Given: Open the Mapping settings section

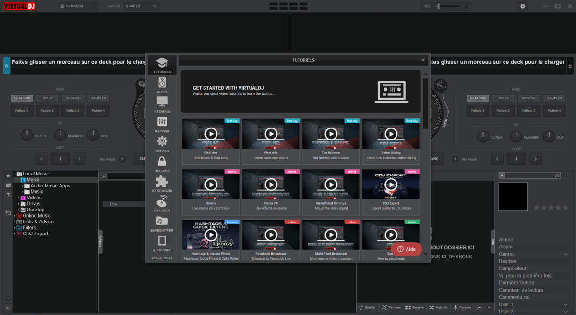Looking at the screenshot, I should (162, 125).
